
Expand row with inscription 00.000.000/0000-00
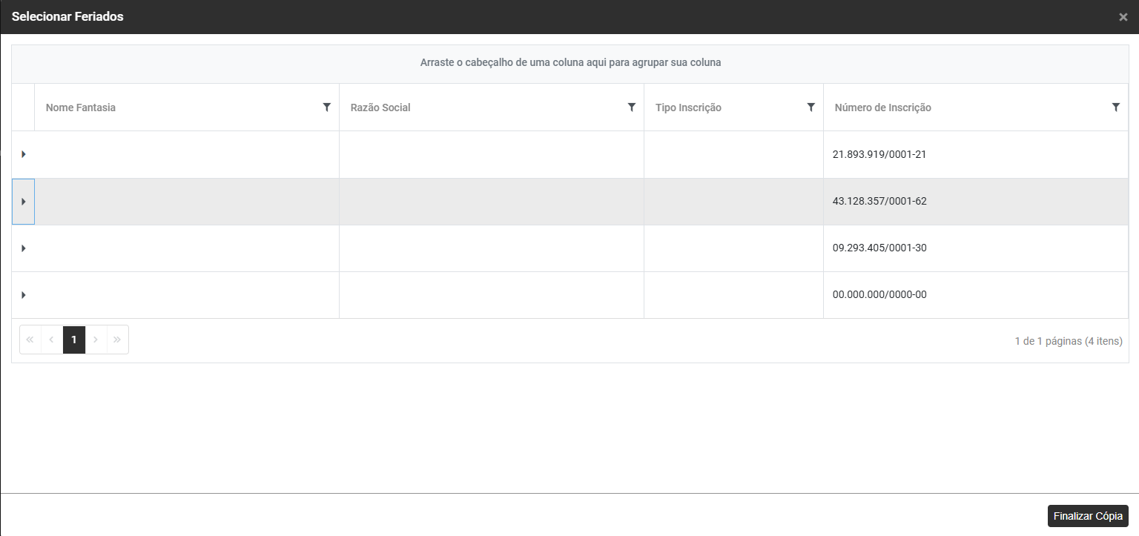24,295
